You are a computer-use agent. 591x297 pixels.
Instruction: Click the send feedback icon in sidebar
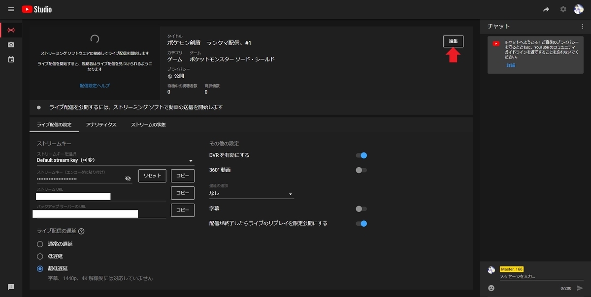click(x=11, y=287)
